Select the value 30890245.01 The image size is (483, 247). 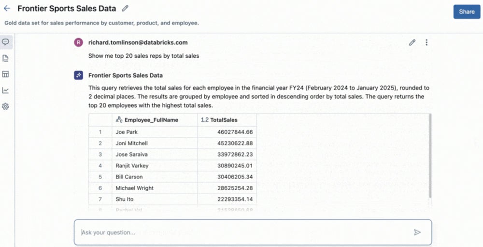point(235,166)
